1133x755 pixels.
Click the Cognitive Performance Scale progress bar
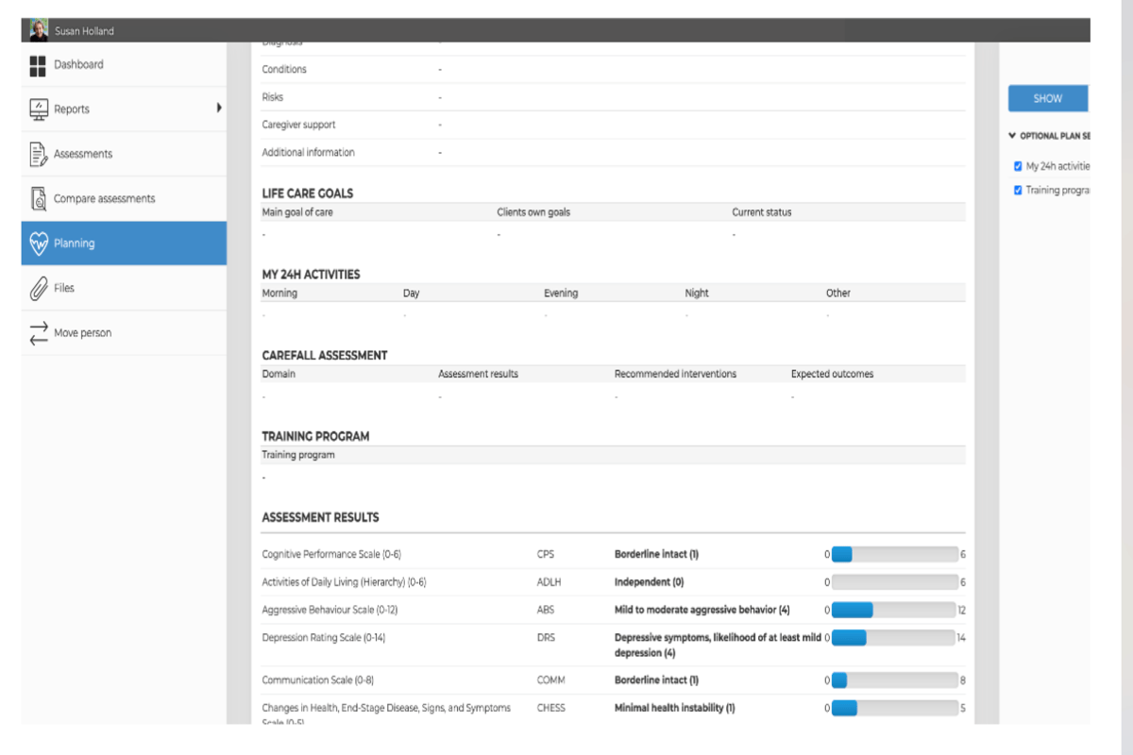pyautogui.click(x=894, y=554)
